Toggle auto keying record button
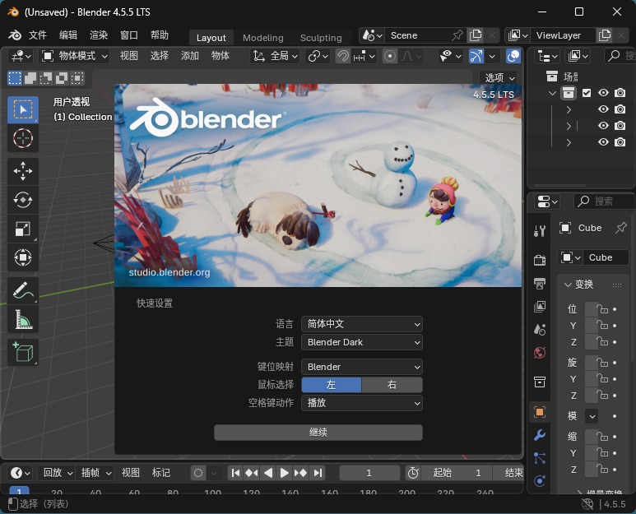Screen dimensions: 636x514 198,473
